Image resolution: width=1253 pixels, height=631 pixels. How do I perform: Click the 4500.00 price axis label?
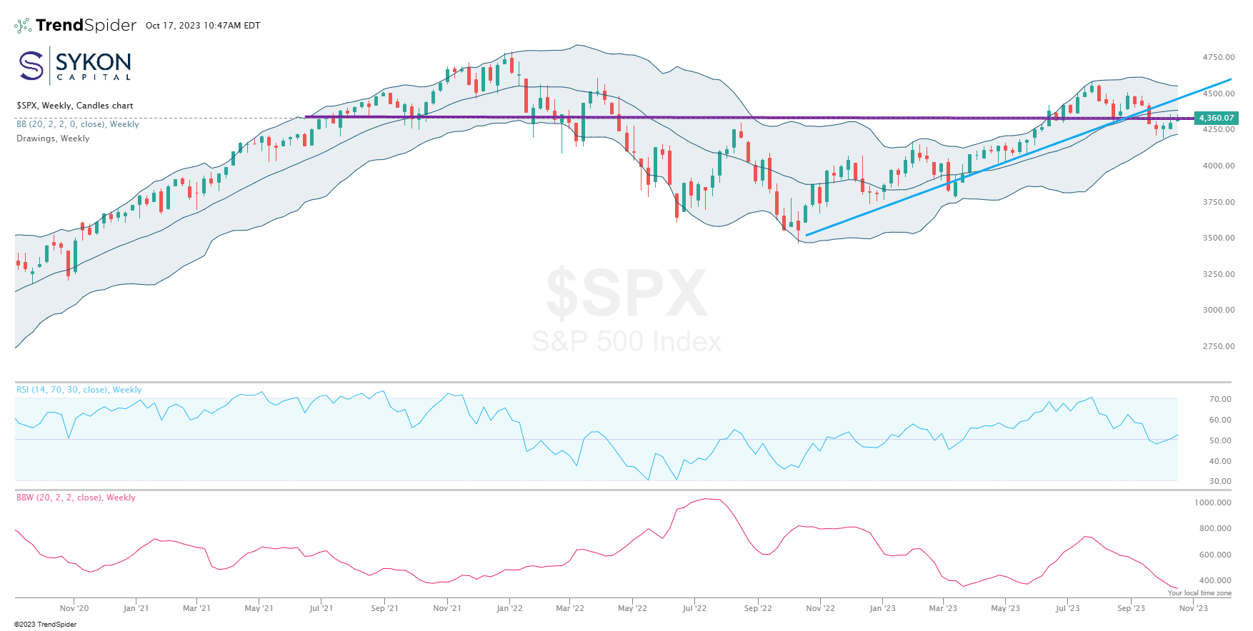point(1219,94)
